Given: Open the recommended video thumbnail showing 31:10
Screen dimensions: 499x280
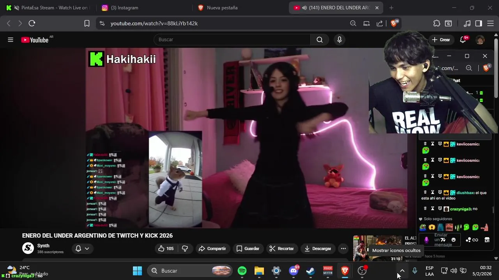Looking at the screenshot, I should coord(377,248).
